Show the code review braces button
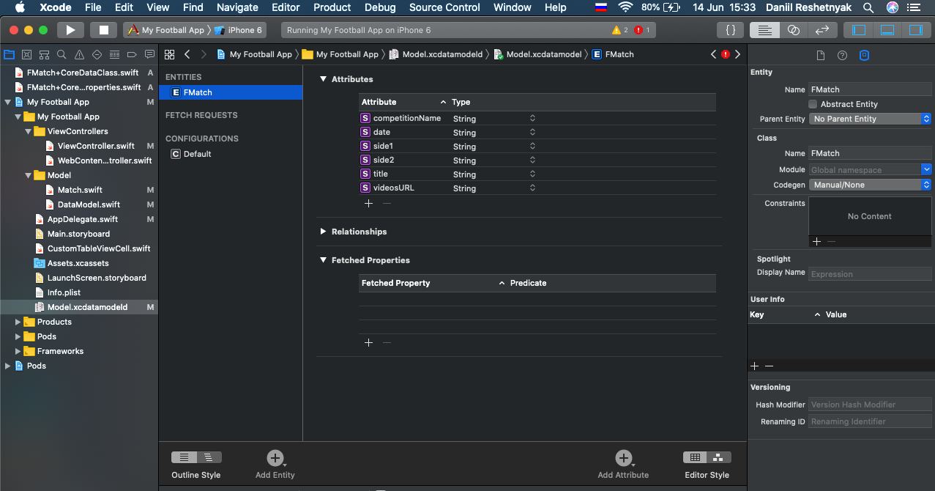 [730, 30]
